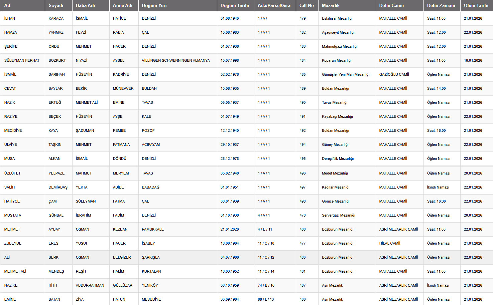Sort by the 'Ölüm Tarihi' column header
The width and height of the screenshot is (493, 305).
coord(476,5)
